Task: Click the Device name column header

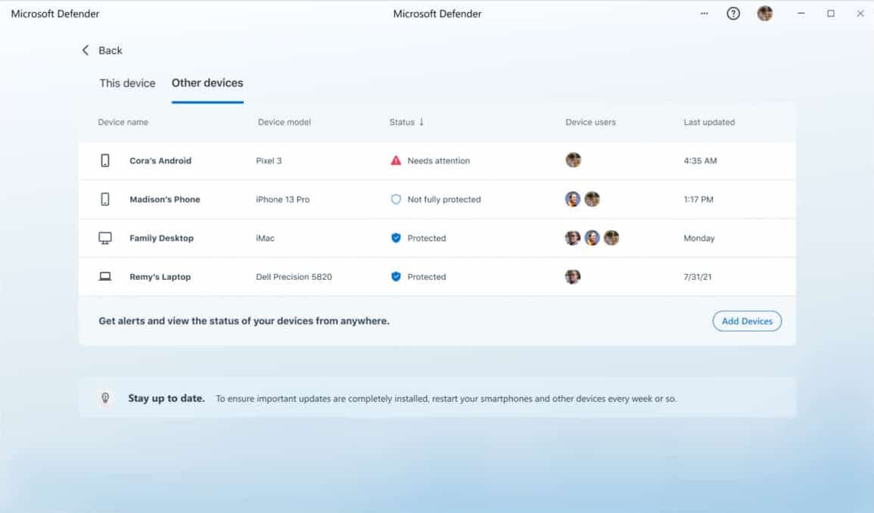Action: [123, 122]
